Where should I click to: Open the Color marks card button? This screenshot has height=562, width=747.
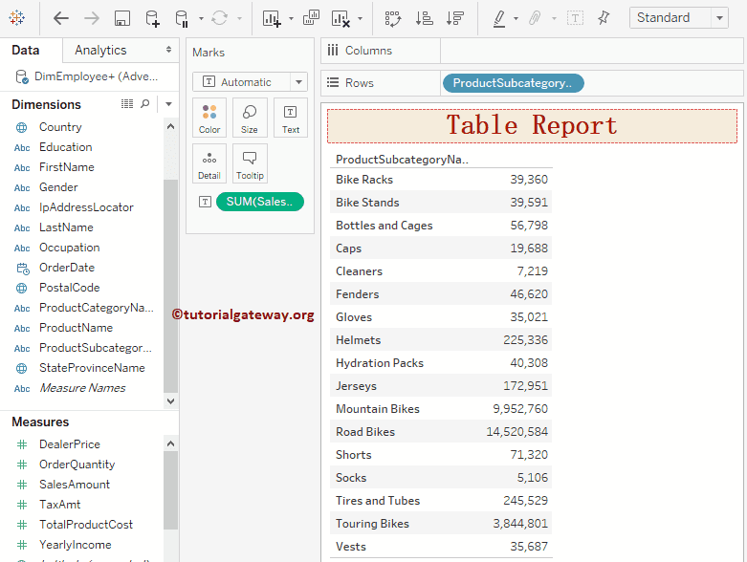(x=209, y=118)
